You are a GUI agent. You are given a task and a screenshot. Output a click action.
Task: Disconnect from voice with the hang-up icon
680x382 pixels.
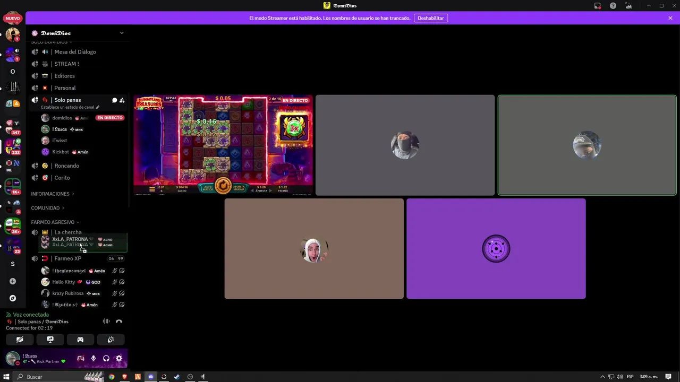tap(119, 322)
